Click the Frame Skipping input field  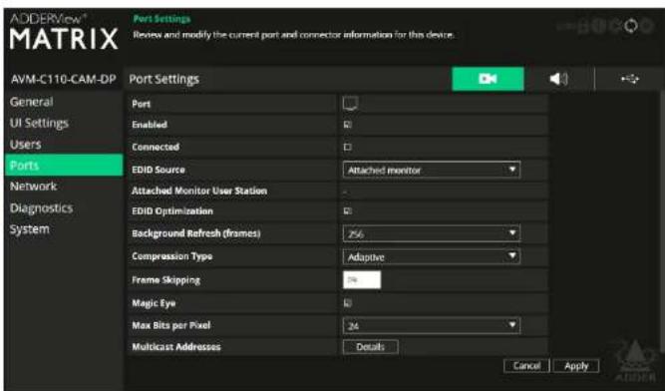tap(362, 280)
